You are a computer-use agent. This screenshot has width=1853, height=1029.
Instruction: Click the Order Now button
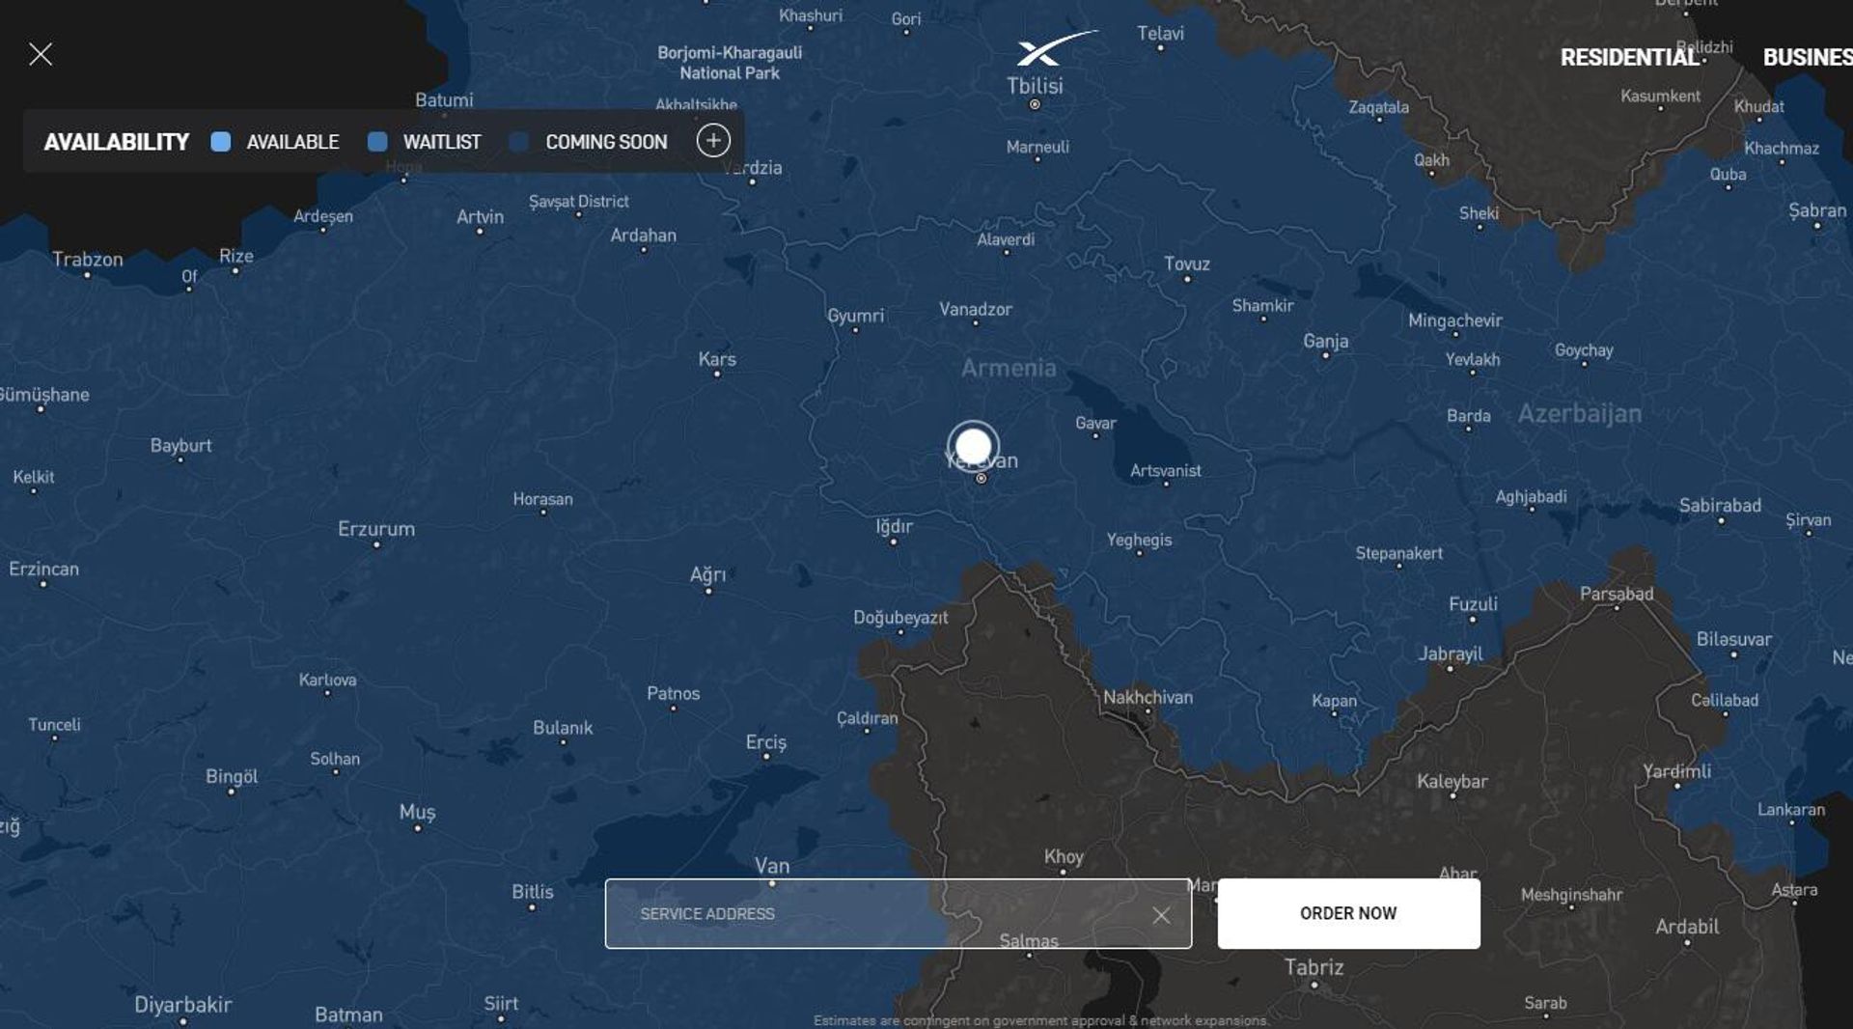(x=1348, y=913)
